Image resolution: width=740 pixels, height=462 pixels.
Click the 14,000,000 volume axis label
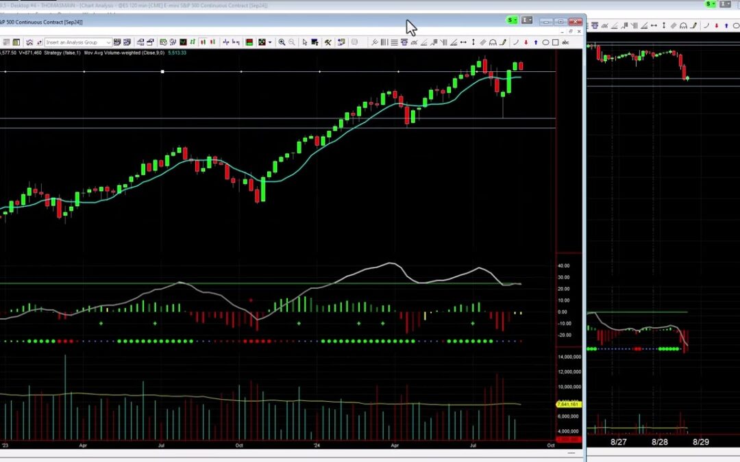coord(569,357)
